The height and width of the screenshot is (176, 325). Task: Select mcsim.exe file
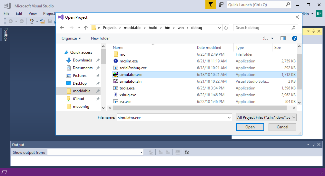(204, 61)
